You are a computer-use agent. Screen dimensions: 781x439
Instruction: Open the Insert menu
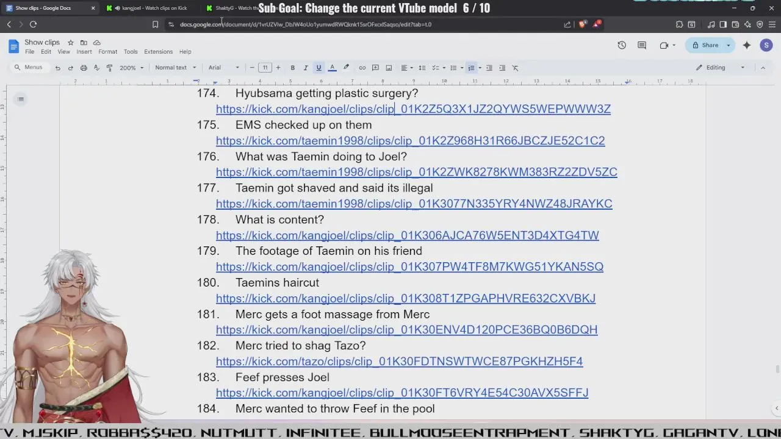coord(84,52)
